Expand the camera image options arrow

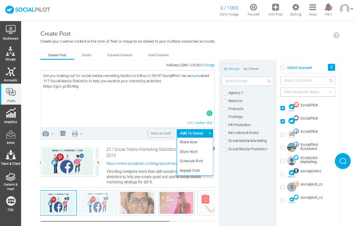(52, 134)
